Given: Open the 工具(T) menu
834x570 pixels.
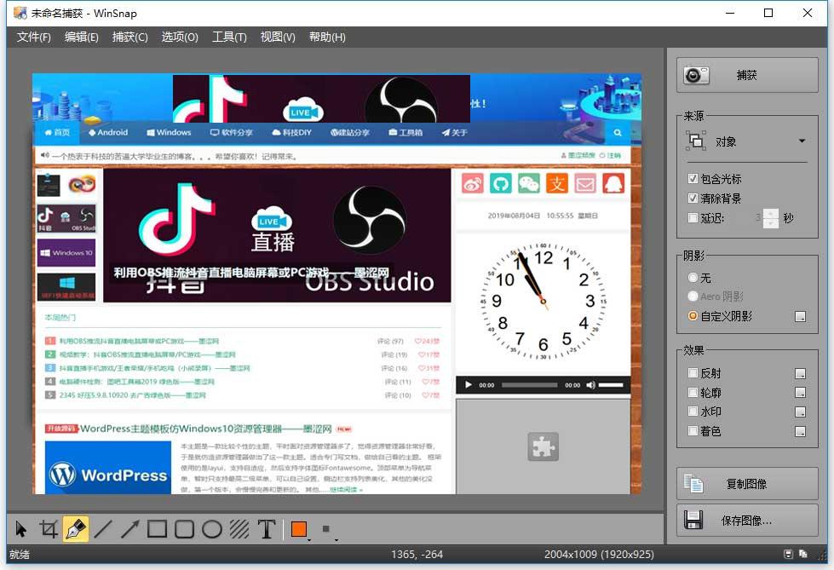Looking at the screenshot, I should click(229, 37).
